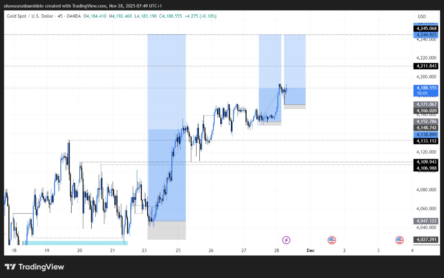Click the date label 20 on time axis
Screen dimensions: 444x278
click(80, 250)
